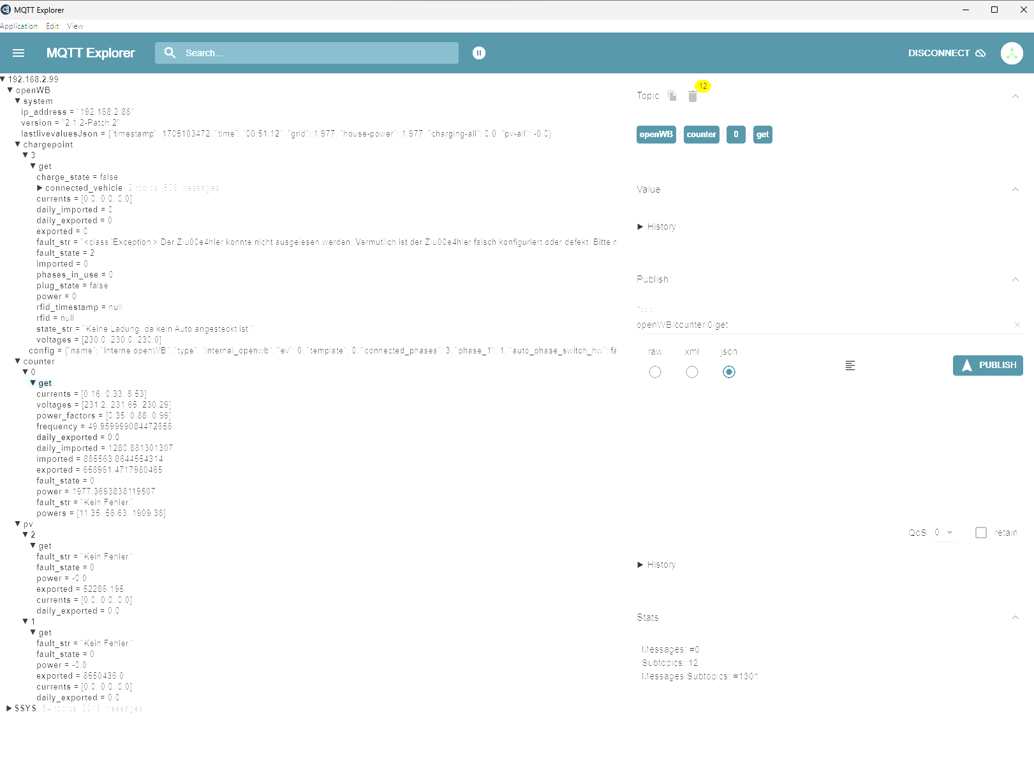Expand the $SYS tree node

coord(9,708)
